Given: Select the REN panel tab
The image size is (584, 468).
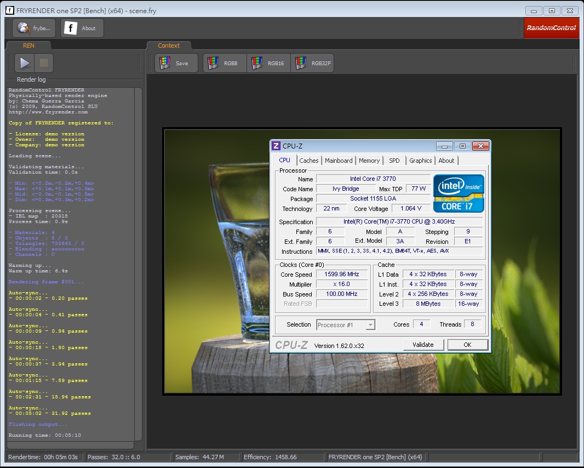Looking at the screenshot, I should click(x=28, y=45).
